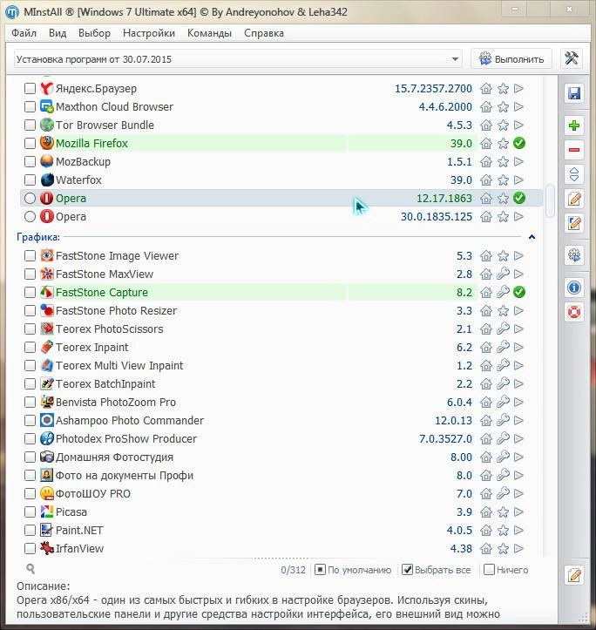
Task: Click the magnifier search icon
Action: (30, 568)
